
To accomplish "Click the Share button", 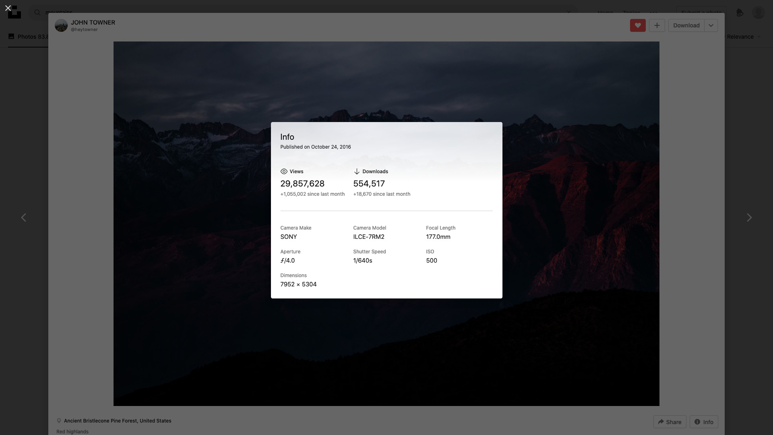I will pos(670,422).
